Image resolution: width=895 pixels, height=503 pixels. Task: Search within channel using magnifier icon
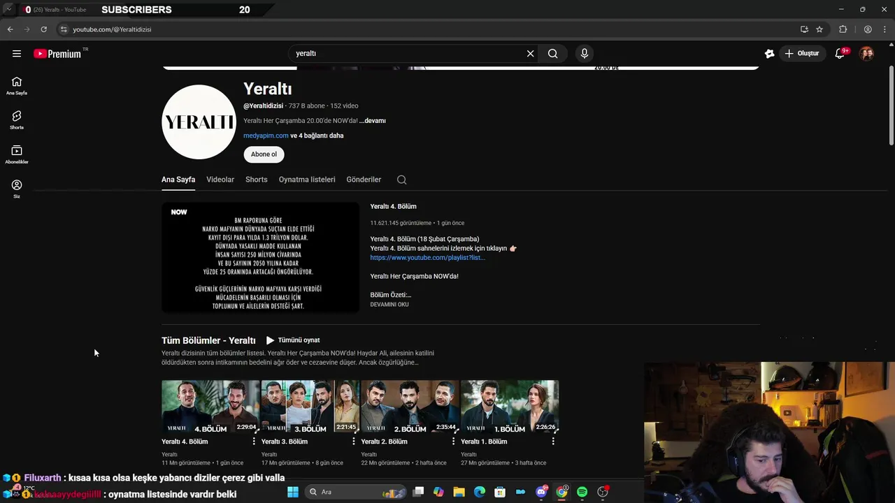[401, 180]
